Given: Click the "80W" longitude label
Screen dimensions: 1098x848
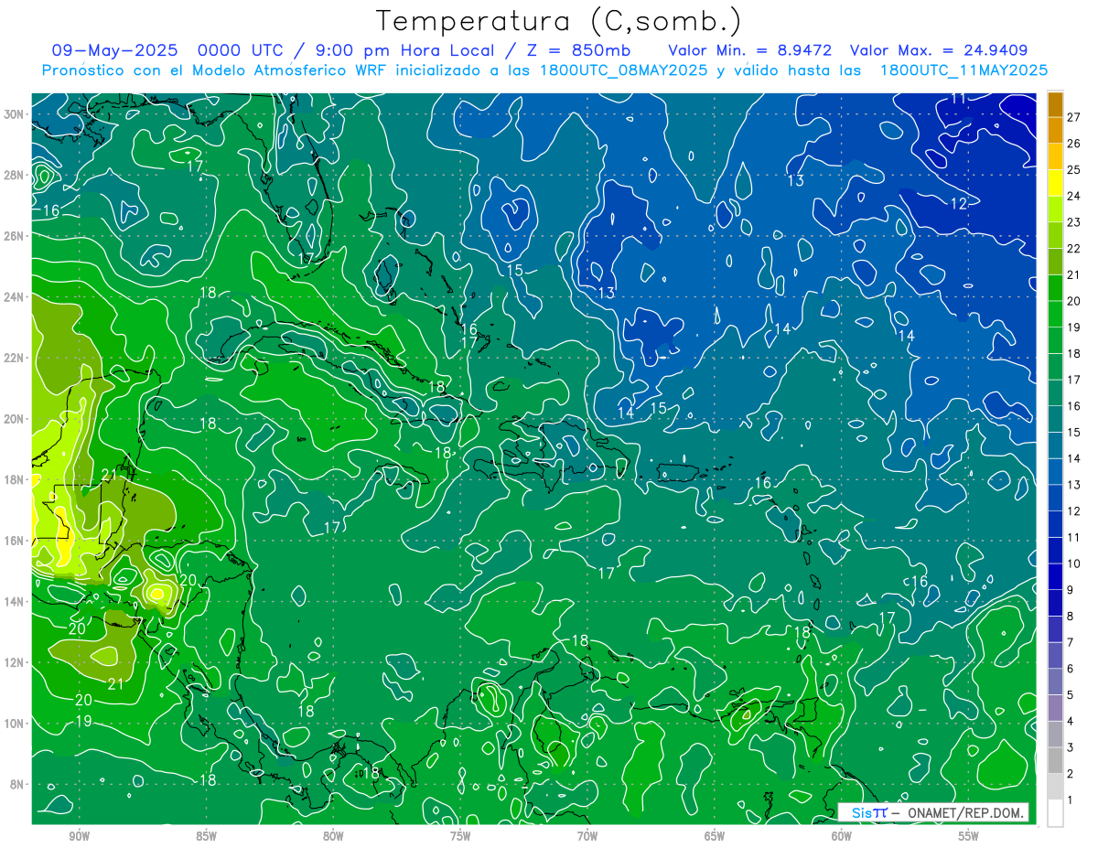Looking at the screenshot, I should [333, 836].
